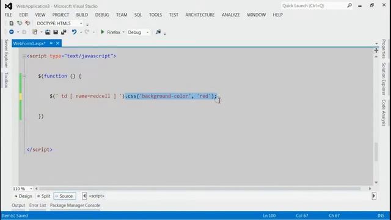
Task: Start debugging with the green play arrow
Action: 102,32
